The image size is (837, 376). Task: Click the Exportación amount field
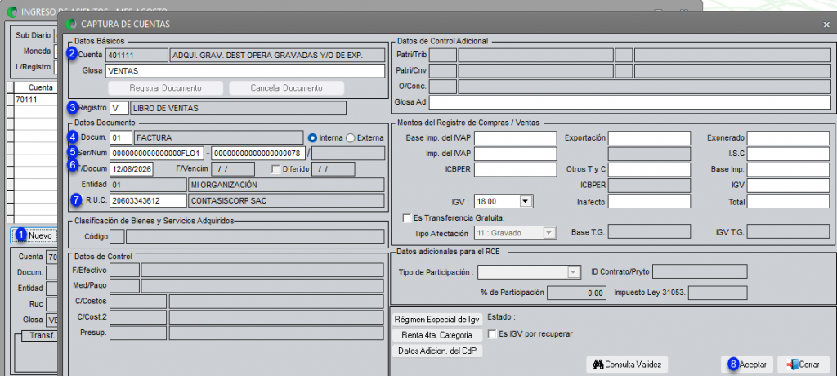point(650,138)
